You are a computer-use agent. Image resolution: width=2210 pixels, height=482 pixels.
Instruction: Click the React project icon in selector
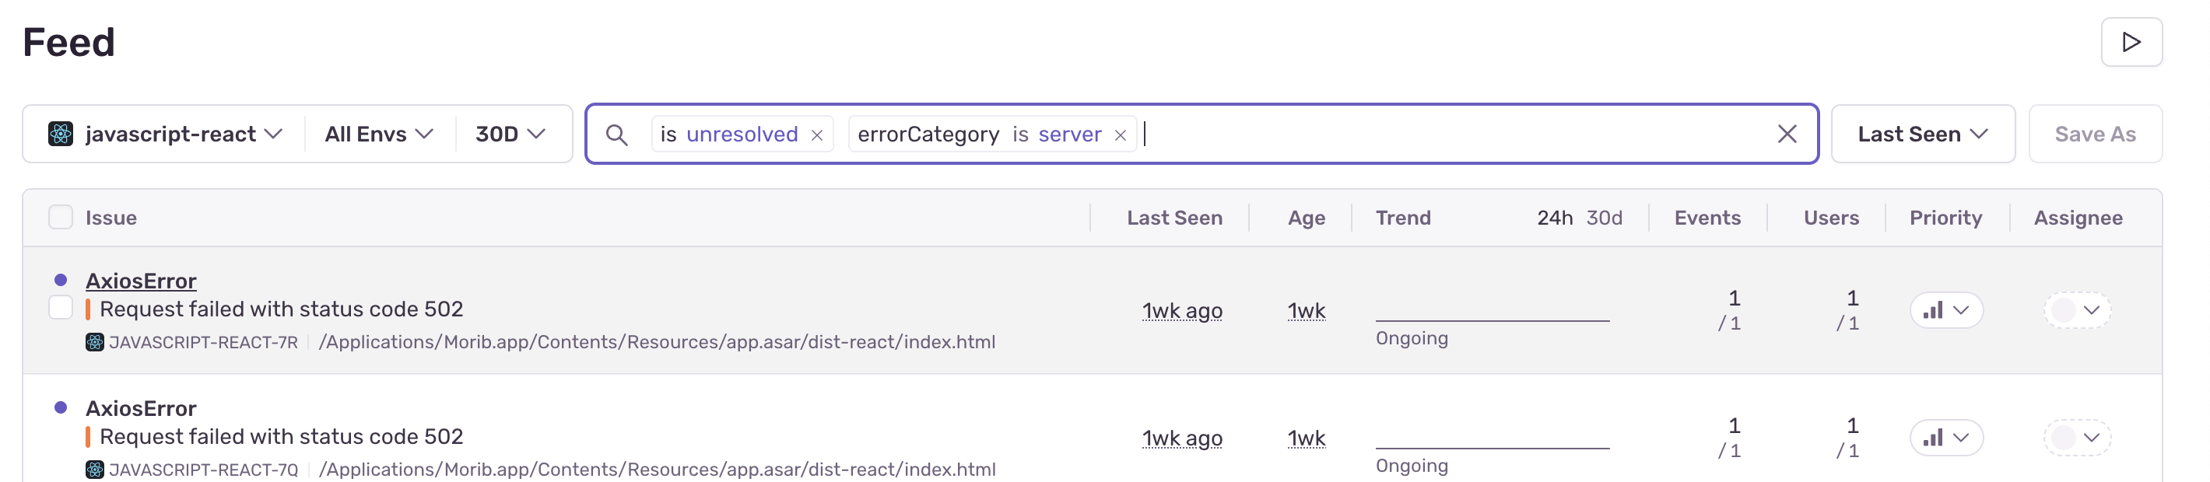click(61, 134)
